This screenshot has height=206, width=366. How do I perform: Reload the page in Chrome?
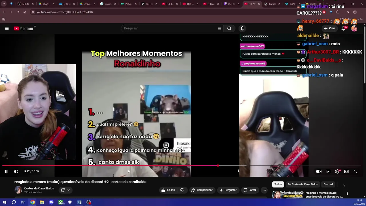pos(18,12)
